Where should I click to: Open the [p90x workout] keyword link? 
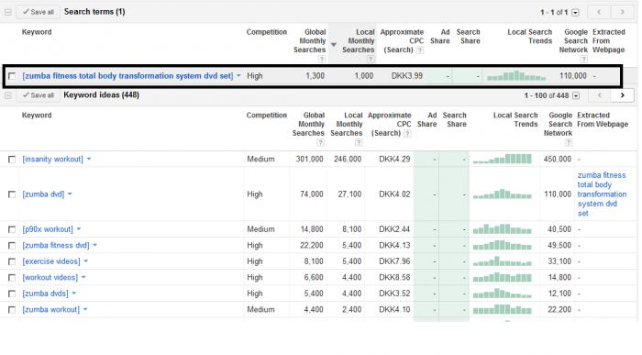pyautogui.click(x=48, y=229)
